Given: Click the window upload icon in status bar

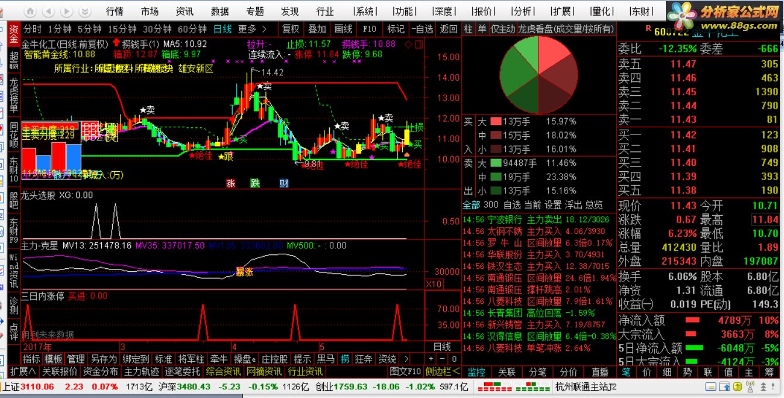Looking at the screenshot, I should [725, 387].
